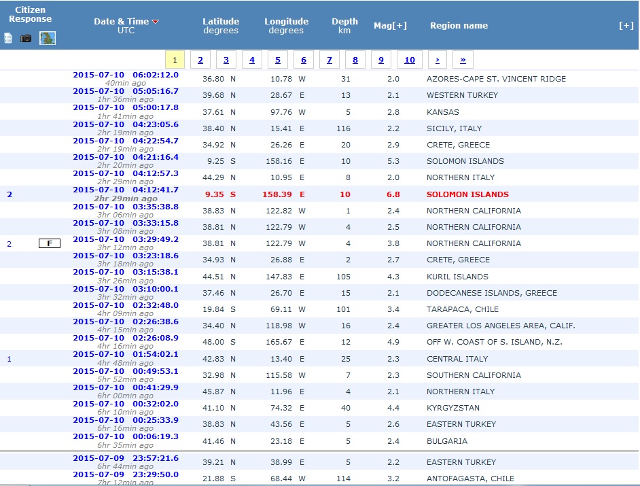Click the citizen response count 2 for Solomon Islands
This screenshot has width=640, height=486.
(x=10, y=194)
